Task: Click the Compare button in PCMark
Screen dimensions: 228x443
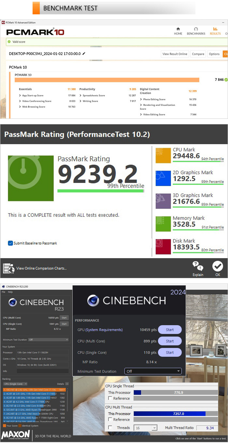Action: click(198, 54)
